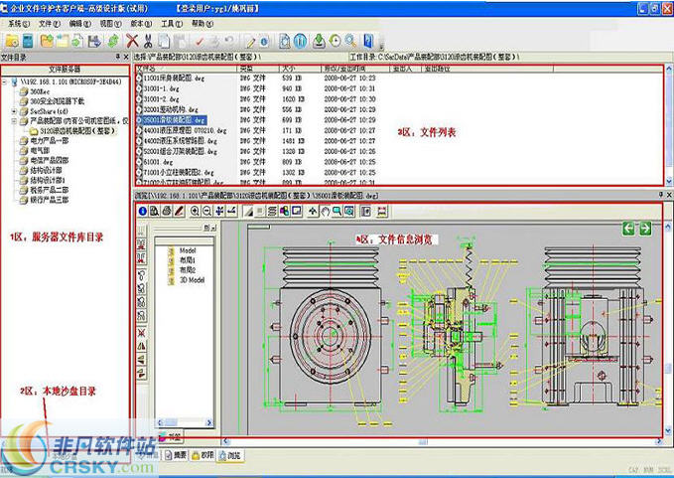This screenshot has height=478, width=674.
Task: Click the red checkmark icon in main toolbar
Action: click(x=199, y=42)
